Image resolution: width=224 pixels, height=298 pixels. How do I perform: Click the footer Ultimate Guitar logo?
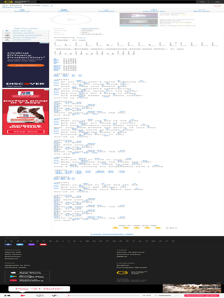pyautogui.click(x=132, y=273)
